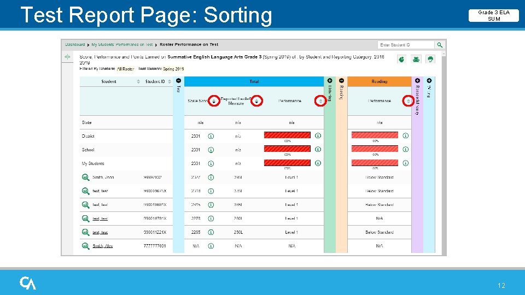Screen dimensions: 525x295
Task: Open My Students Reading performance info icon
Action: 405,163
